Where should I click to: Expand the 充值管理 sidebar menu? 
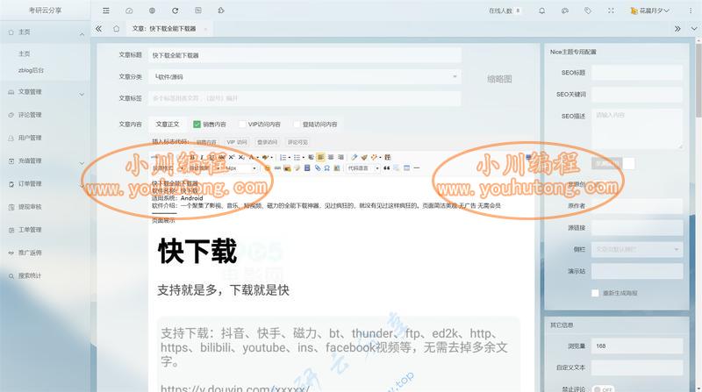pyautogui.click(x=45, y=160)
